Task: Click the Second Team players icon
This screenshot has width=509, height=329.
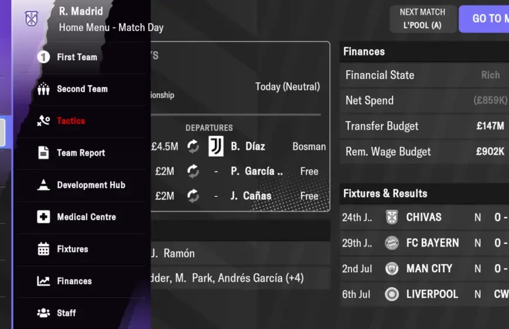Action: (43, 89)
